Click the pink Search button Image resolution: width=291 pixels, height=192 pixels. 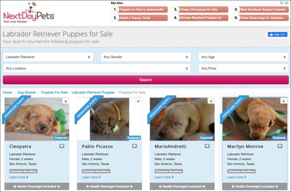pyautogui.click(x=145, y=80)
